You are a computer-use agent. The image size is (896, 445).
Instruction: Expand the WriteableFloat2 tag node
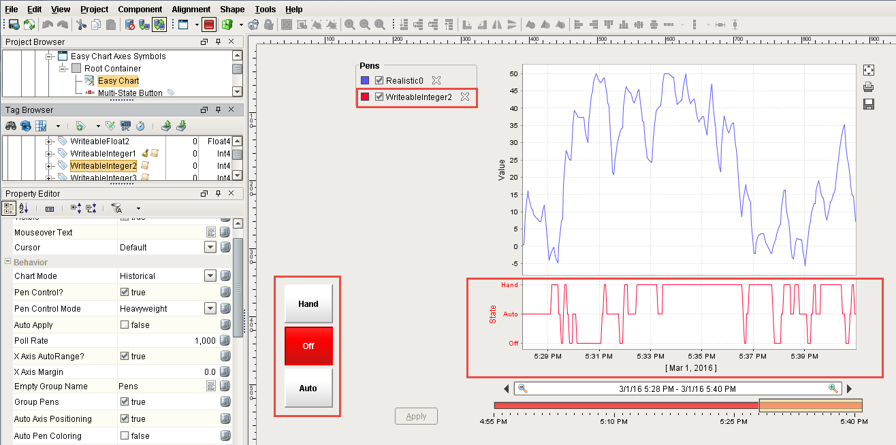click(x=49, y=142)
